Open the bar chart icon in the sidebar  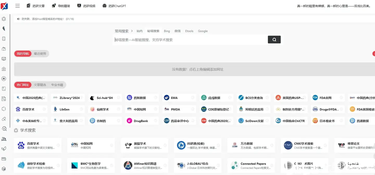pyautogui.click(x=4, y=139)
